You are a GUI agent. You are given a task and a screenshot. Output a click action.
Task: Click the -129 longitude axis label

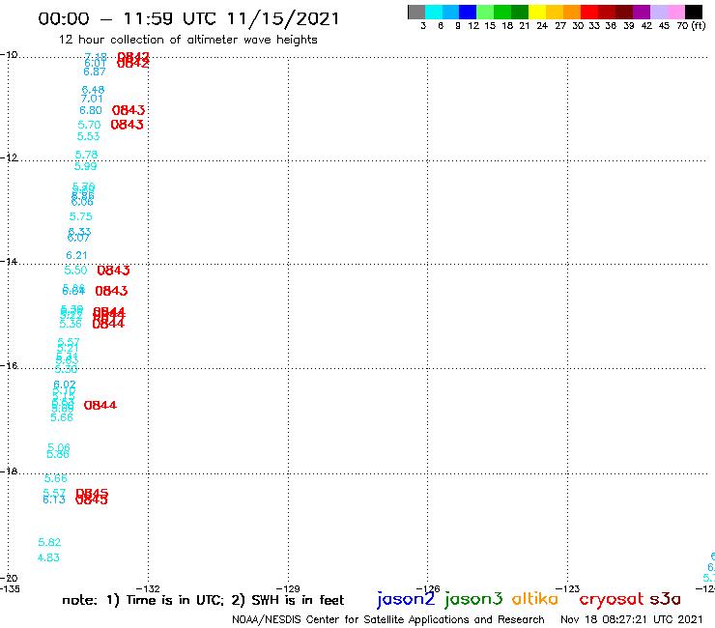point(288,588)
